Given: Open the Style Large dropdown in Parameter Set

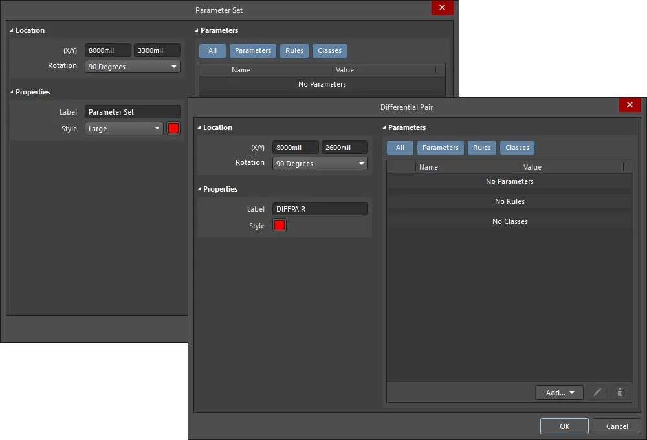Looking at the screenshot, I should (124, 129).
